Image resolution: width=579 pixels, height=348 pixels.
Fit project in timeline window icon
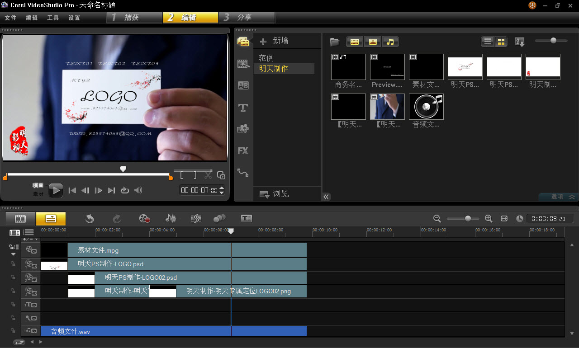(x=504, y=219)
